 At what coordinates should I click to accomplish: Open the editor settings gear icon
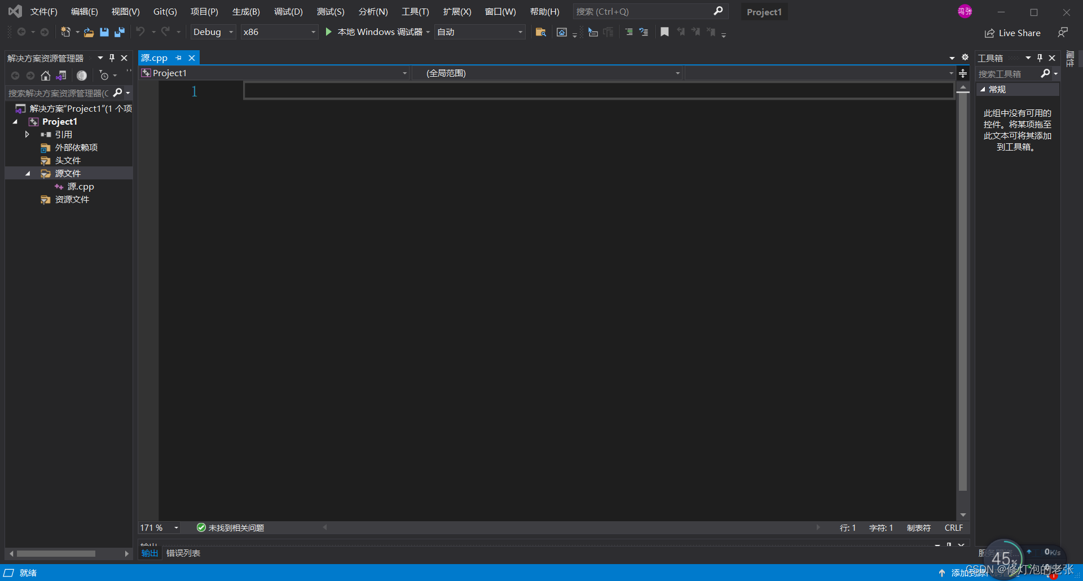(965, 58)
